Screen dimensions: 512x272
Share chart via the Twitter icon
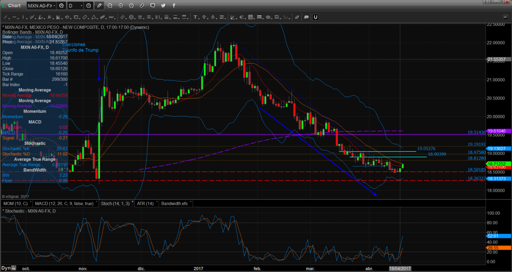click(x=163, y=6)
